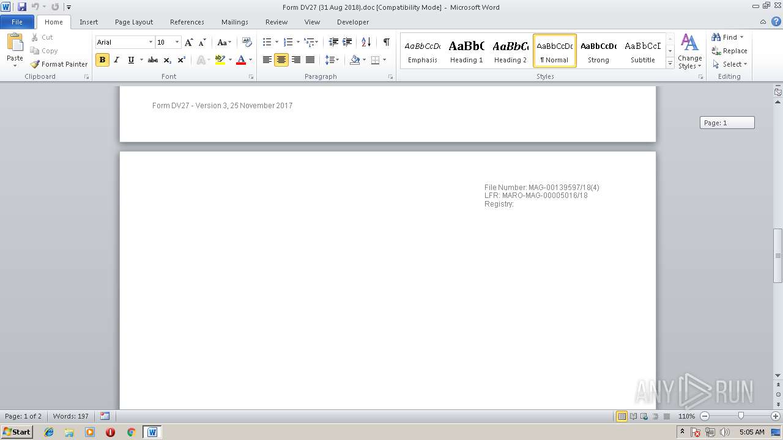Toggle Print Layout view in status bar
The height and width of the screenshot is (440, 783).
[x=622, y=416]
